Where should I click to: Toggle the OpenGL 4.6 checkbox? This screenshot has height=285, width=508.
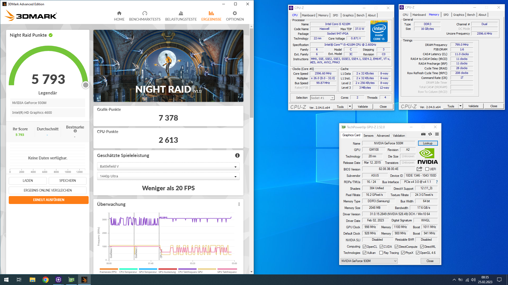point(418,253)
